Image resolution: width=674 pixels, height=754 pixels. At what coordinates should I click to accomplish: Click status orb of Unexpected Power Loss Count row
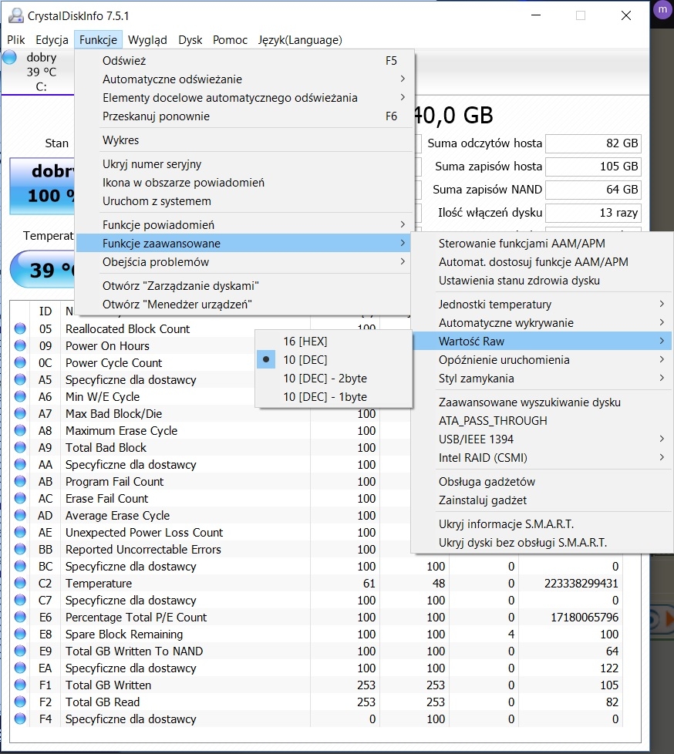click(20, 532)
